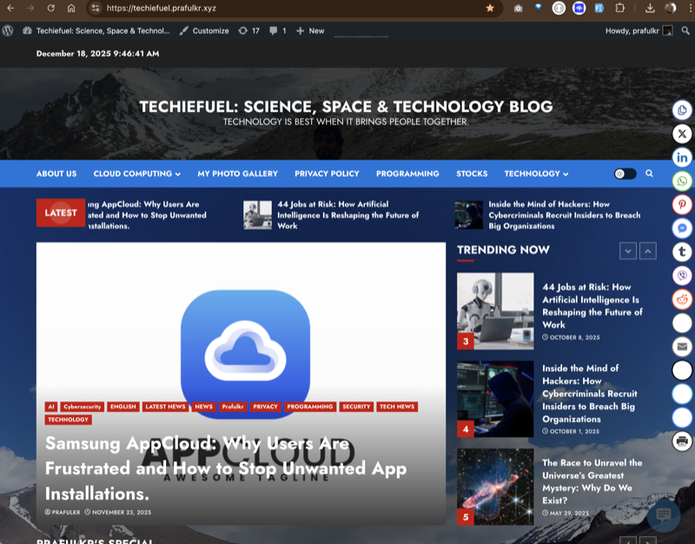Viewport: 695px width, 544px height.
Task: Open the WordPress logo menu in admin bar
Action: [9, 30]
